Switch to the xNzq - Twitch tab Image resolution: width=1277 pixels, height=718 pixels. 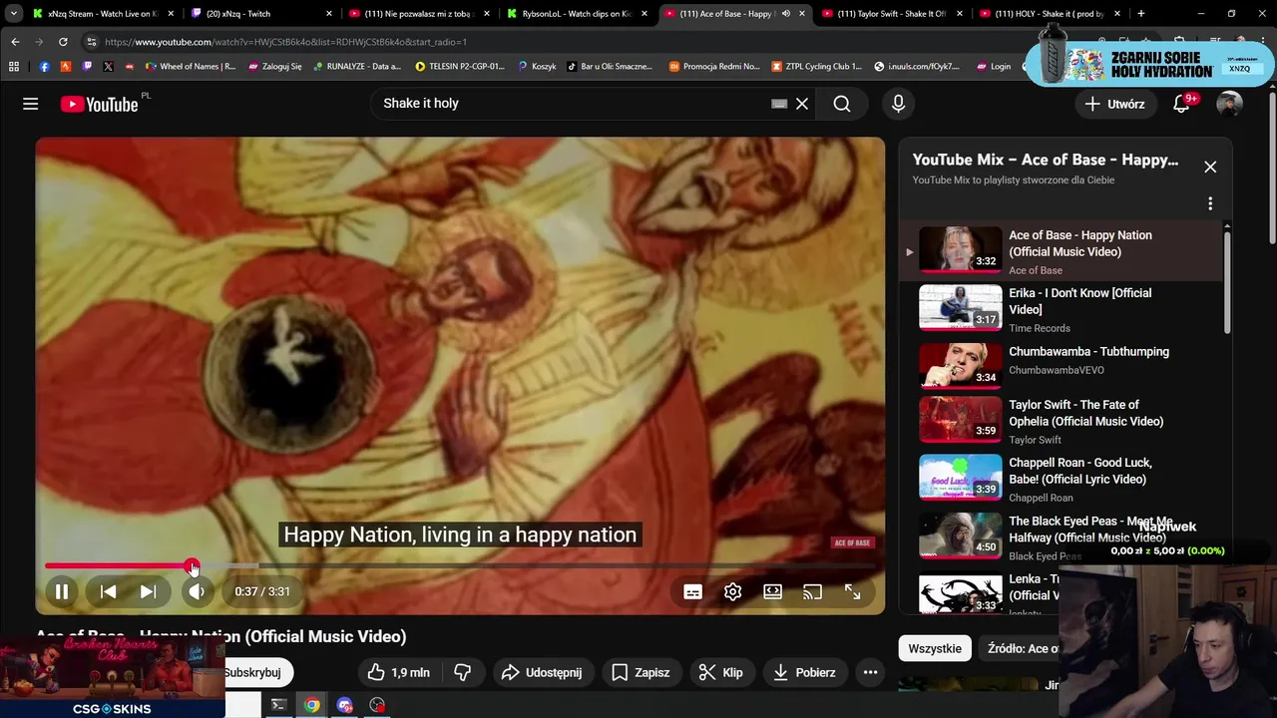point(260,14)
